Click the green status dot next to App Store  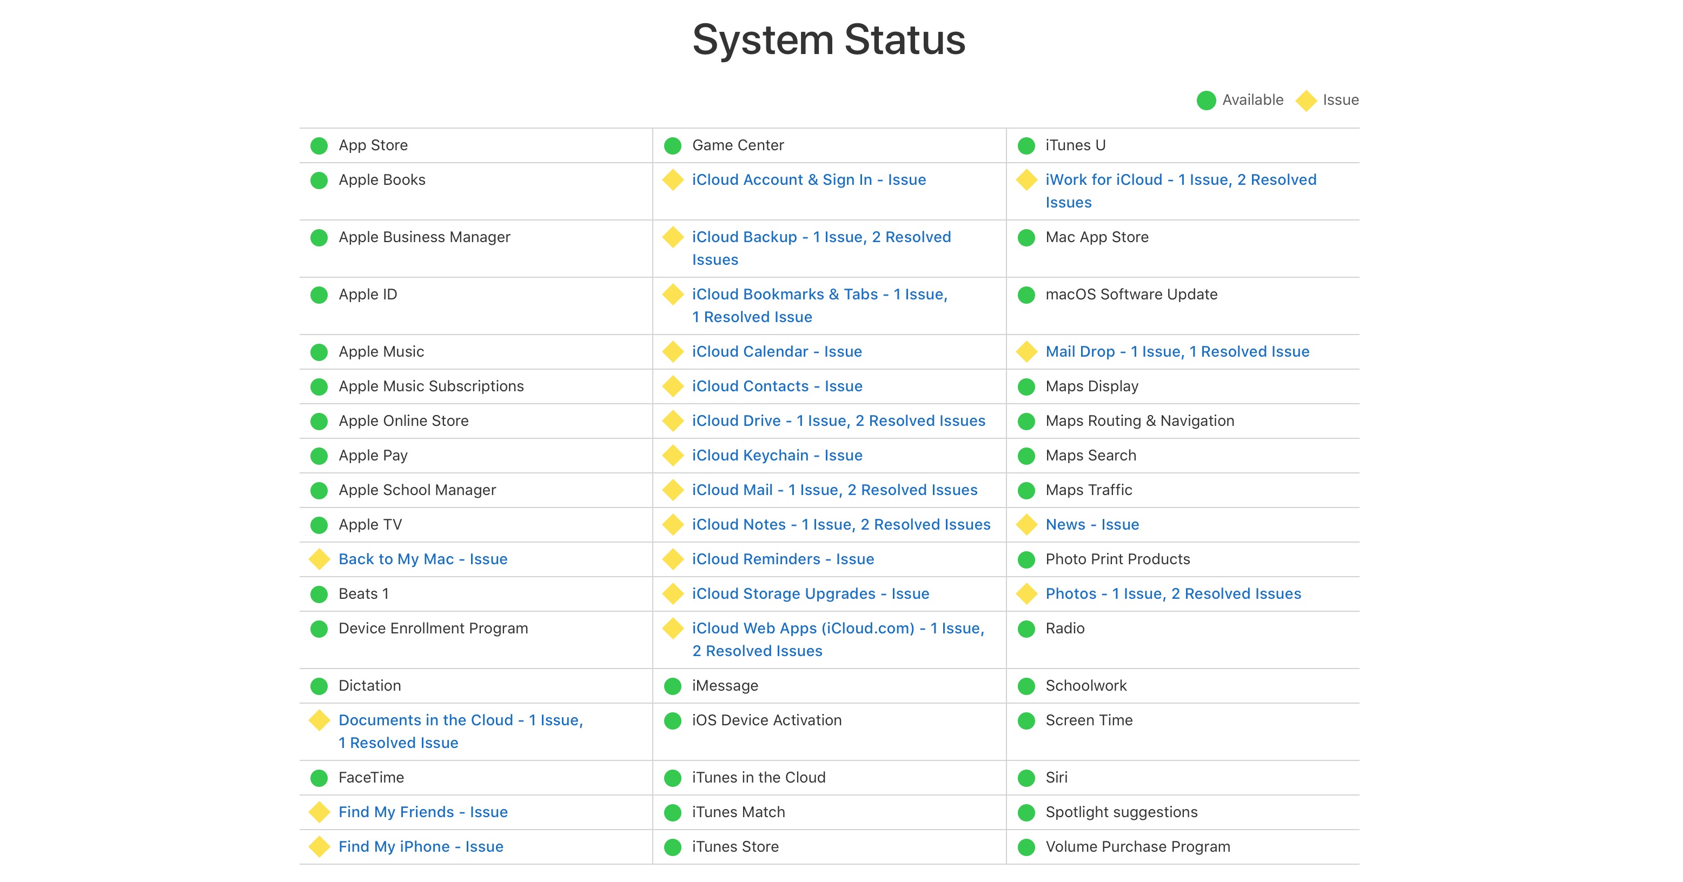click(319, 145)
